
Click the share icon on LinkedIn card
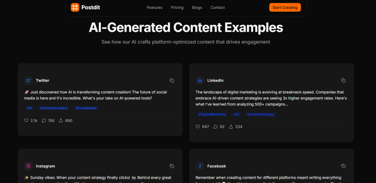click(x=231, y=127)
